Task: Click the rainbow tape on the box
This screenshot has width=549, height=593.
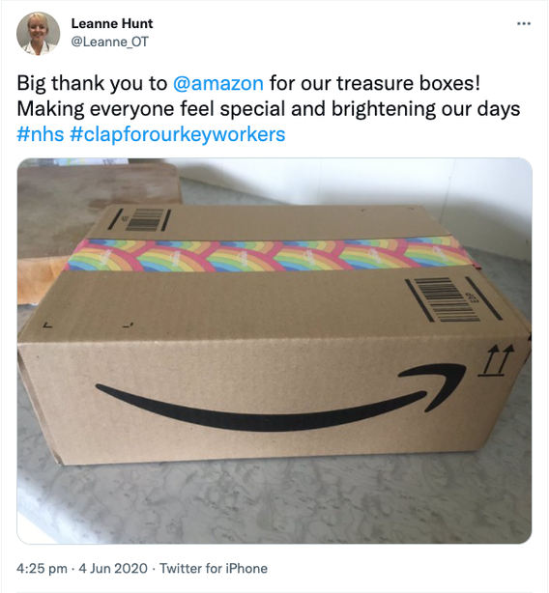Action: [x=269, y=254]
